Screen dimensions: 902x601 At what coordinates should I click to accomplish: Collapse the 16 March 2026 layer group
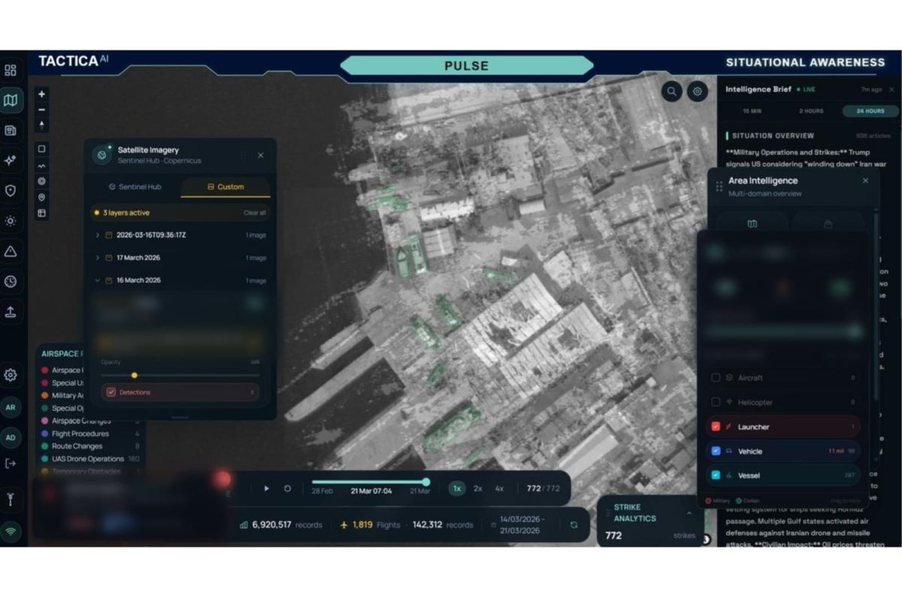pyautogui.click(x=97, y=280)
